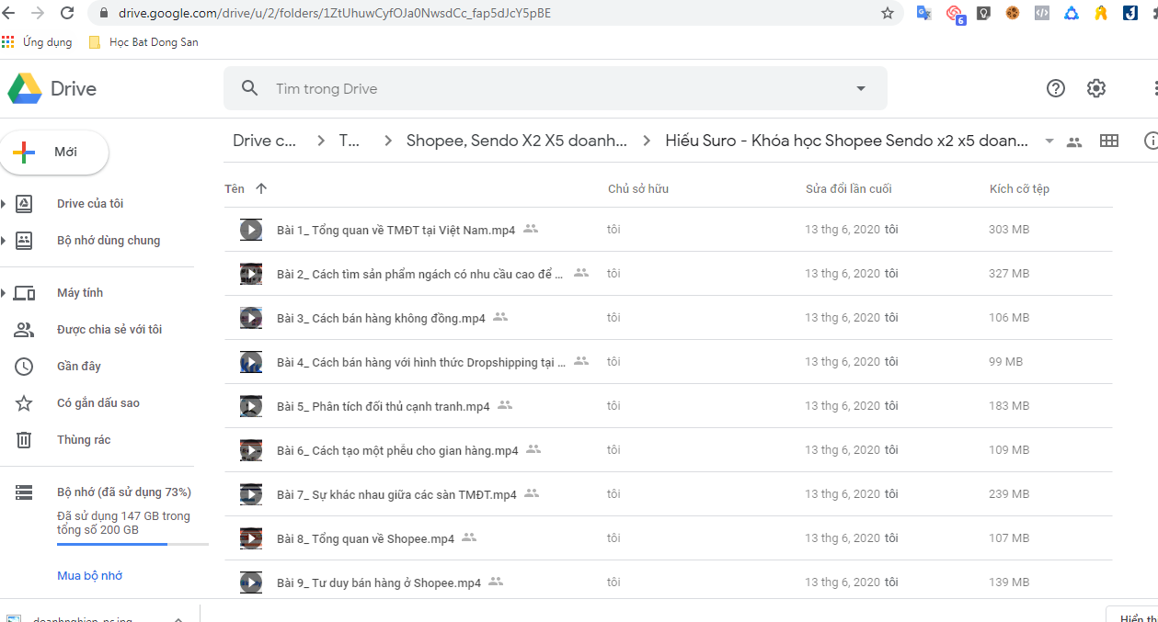Click the cookie extension icon in toolbar
The width and height of the screenshot is (1158, 622).
pos(1013,13)
